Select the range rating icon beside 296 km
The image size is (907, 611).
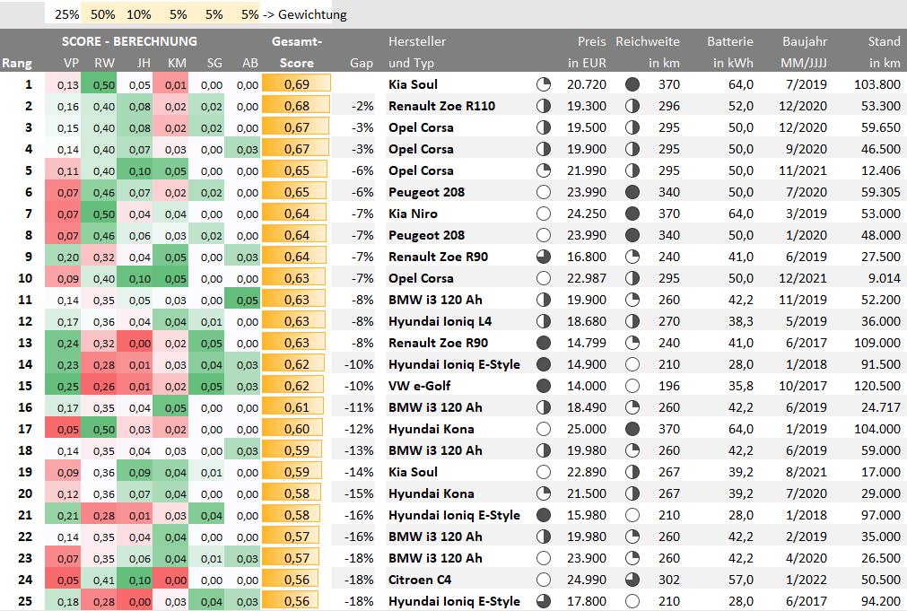(632, 106)
